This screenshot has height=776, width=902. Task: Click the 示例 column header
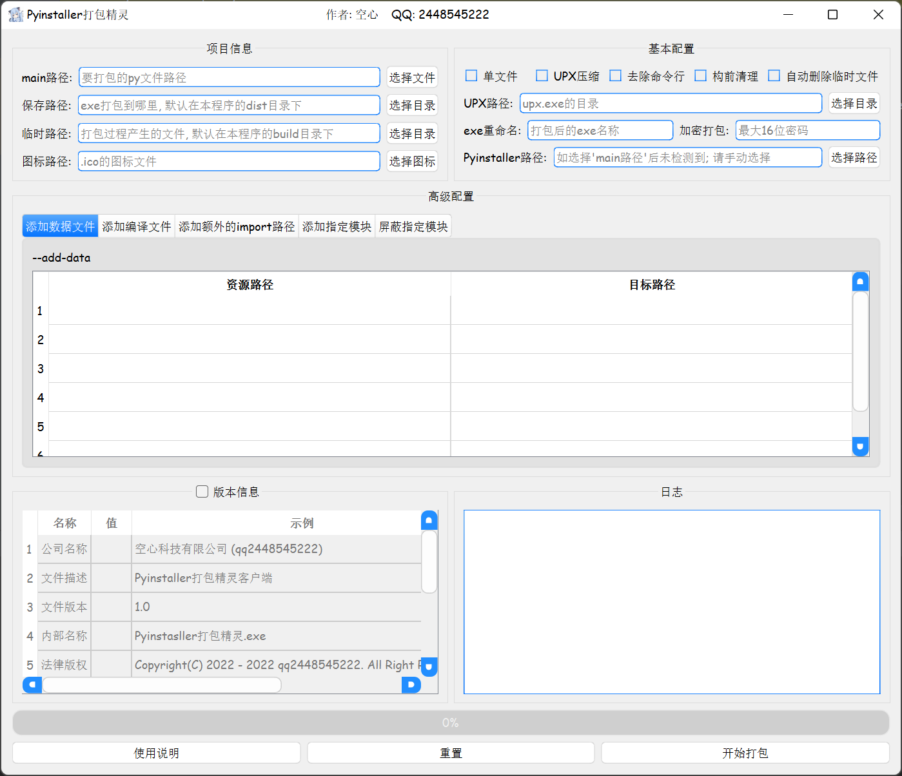click(x=277, y=523)
